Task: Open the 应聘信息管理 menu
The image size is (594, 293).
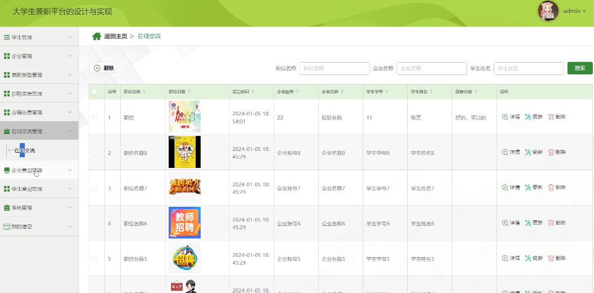Action: 39,113
